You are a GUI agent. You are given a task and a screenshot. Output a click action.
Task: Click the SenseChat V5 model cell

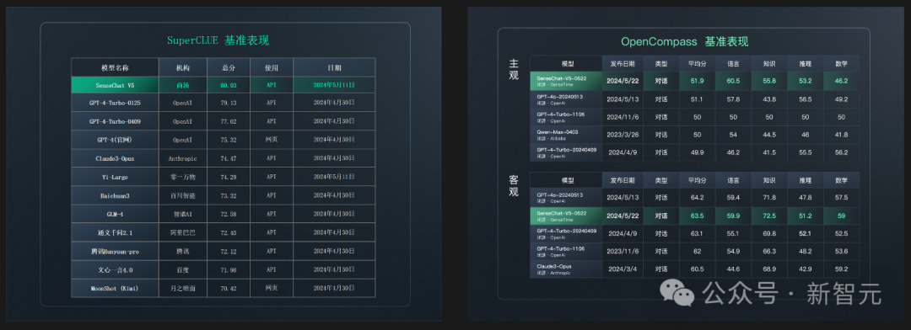pyautogui.click(x=115, y=85)
